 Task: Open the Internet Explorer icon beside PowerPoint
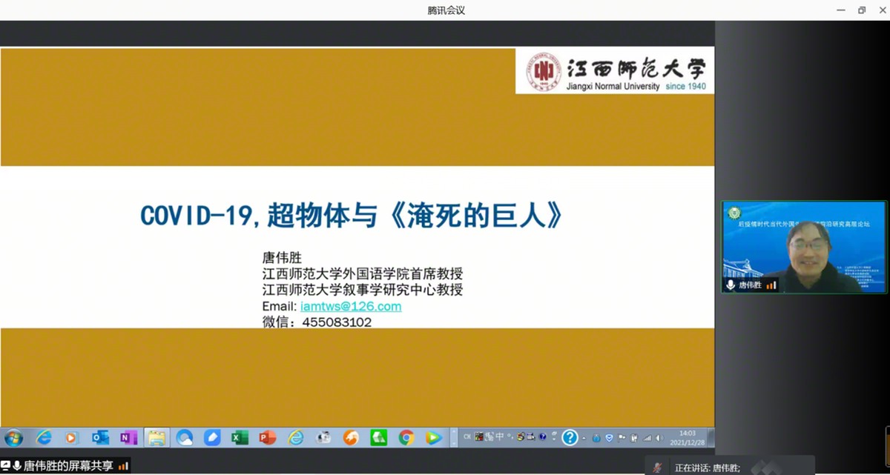[296, 437]
